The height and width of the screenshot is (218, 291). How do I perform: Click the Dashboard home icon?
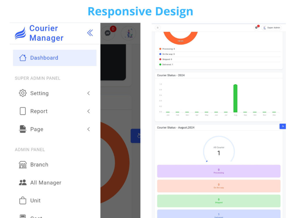point(23,58)
